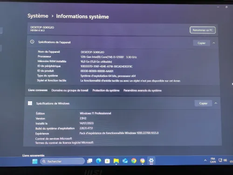Open Domaine ou groupe de travail link

pyautogui.click(x=70, y=91)
